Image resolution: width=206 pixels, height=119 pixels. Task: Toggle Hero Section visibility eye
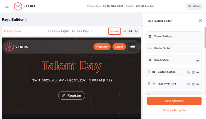tap(198, 60)
